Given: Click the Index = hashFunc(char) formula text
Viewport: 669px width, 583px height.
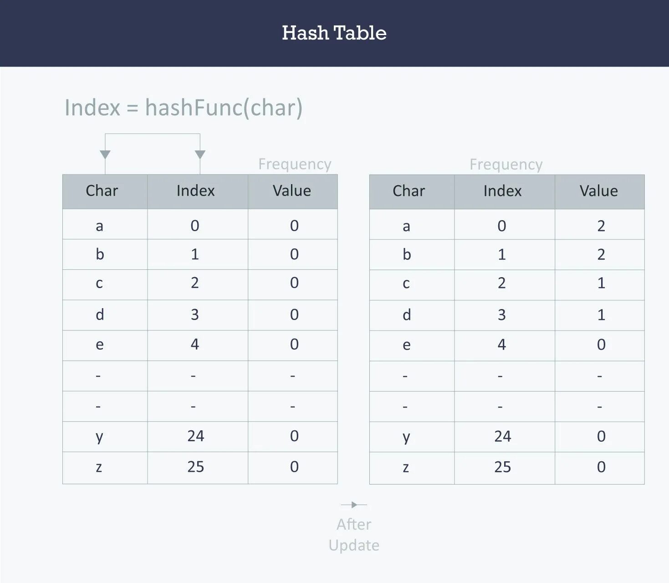Looking at the screenshot, I should [x=184, y=108].
